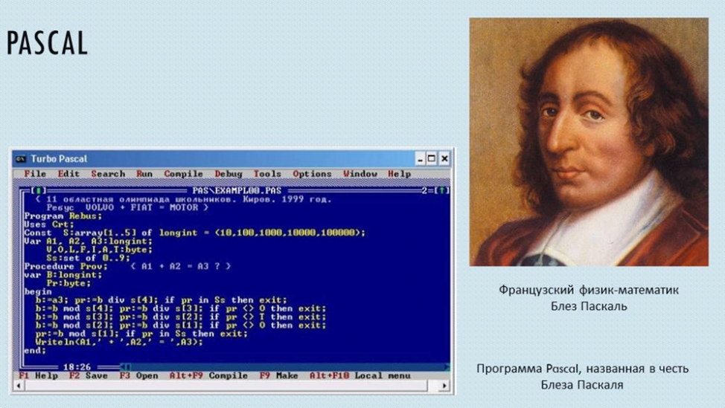Image resolution: width=725 pixels, height=408 pixels.
Task: Click the cursor position 18:26 indicator
Action: click(x=77, y=367)
